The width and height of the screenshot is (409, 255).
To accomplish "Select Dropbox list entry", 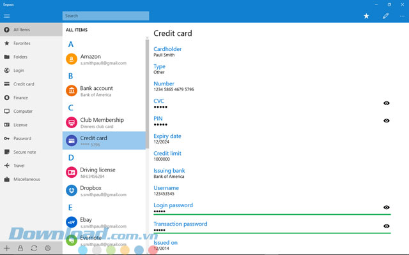I will click(104, 191).
